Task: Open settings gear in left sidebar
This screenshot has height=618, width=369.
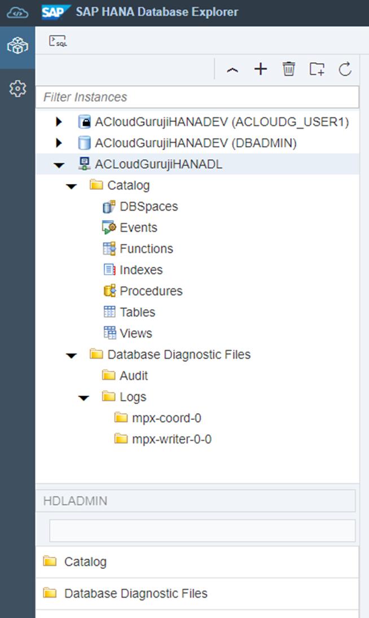Action: click(17, 88)
